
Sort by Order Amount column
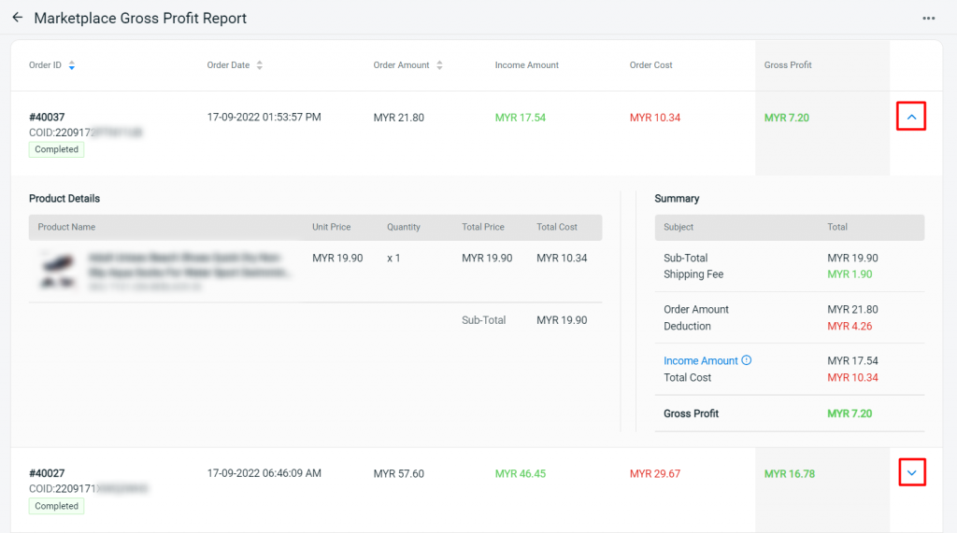(x=439, y=65)
